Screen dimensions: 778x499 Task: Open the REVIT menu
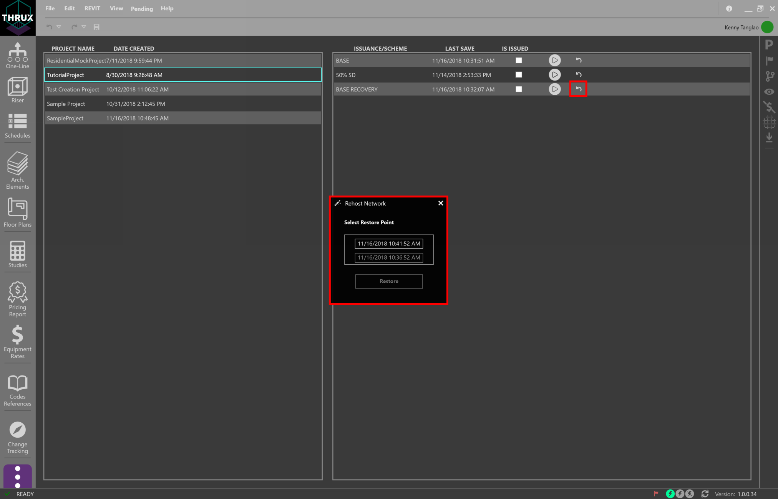[92, 8]
